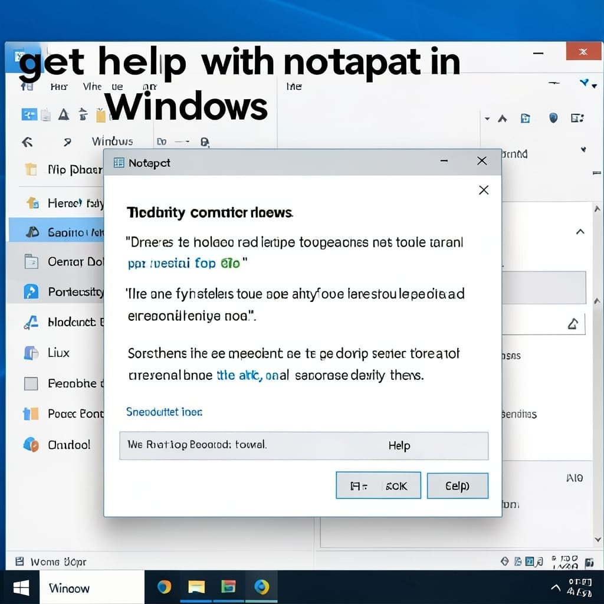Select 'Liux' in the sidebar
Screen dimensions: 604x604
click(x=58, y=353)
